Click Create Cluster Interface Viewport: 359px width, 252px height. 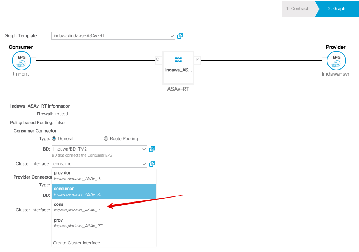click(x=76, y=243)
